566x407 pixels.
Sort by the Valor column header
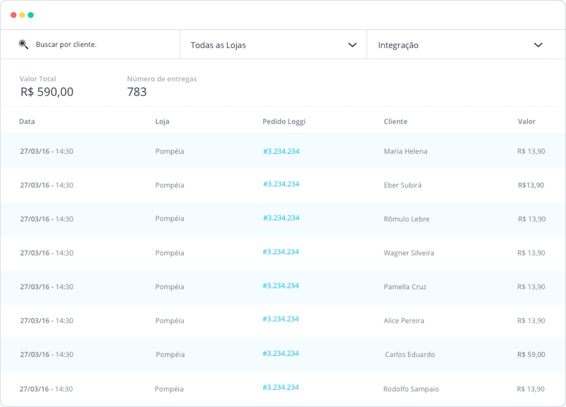526,122
